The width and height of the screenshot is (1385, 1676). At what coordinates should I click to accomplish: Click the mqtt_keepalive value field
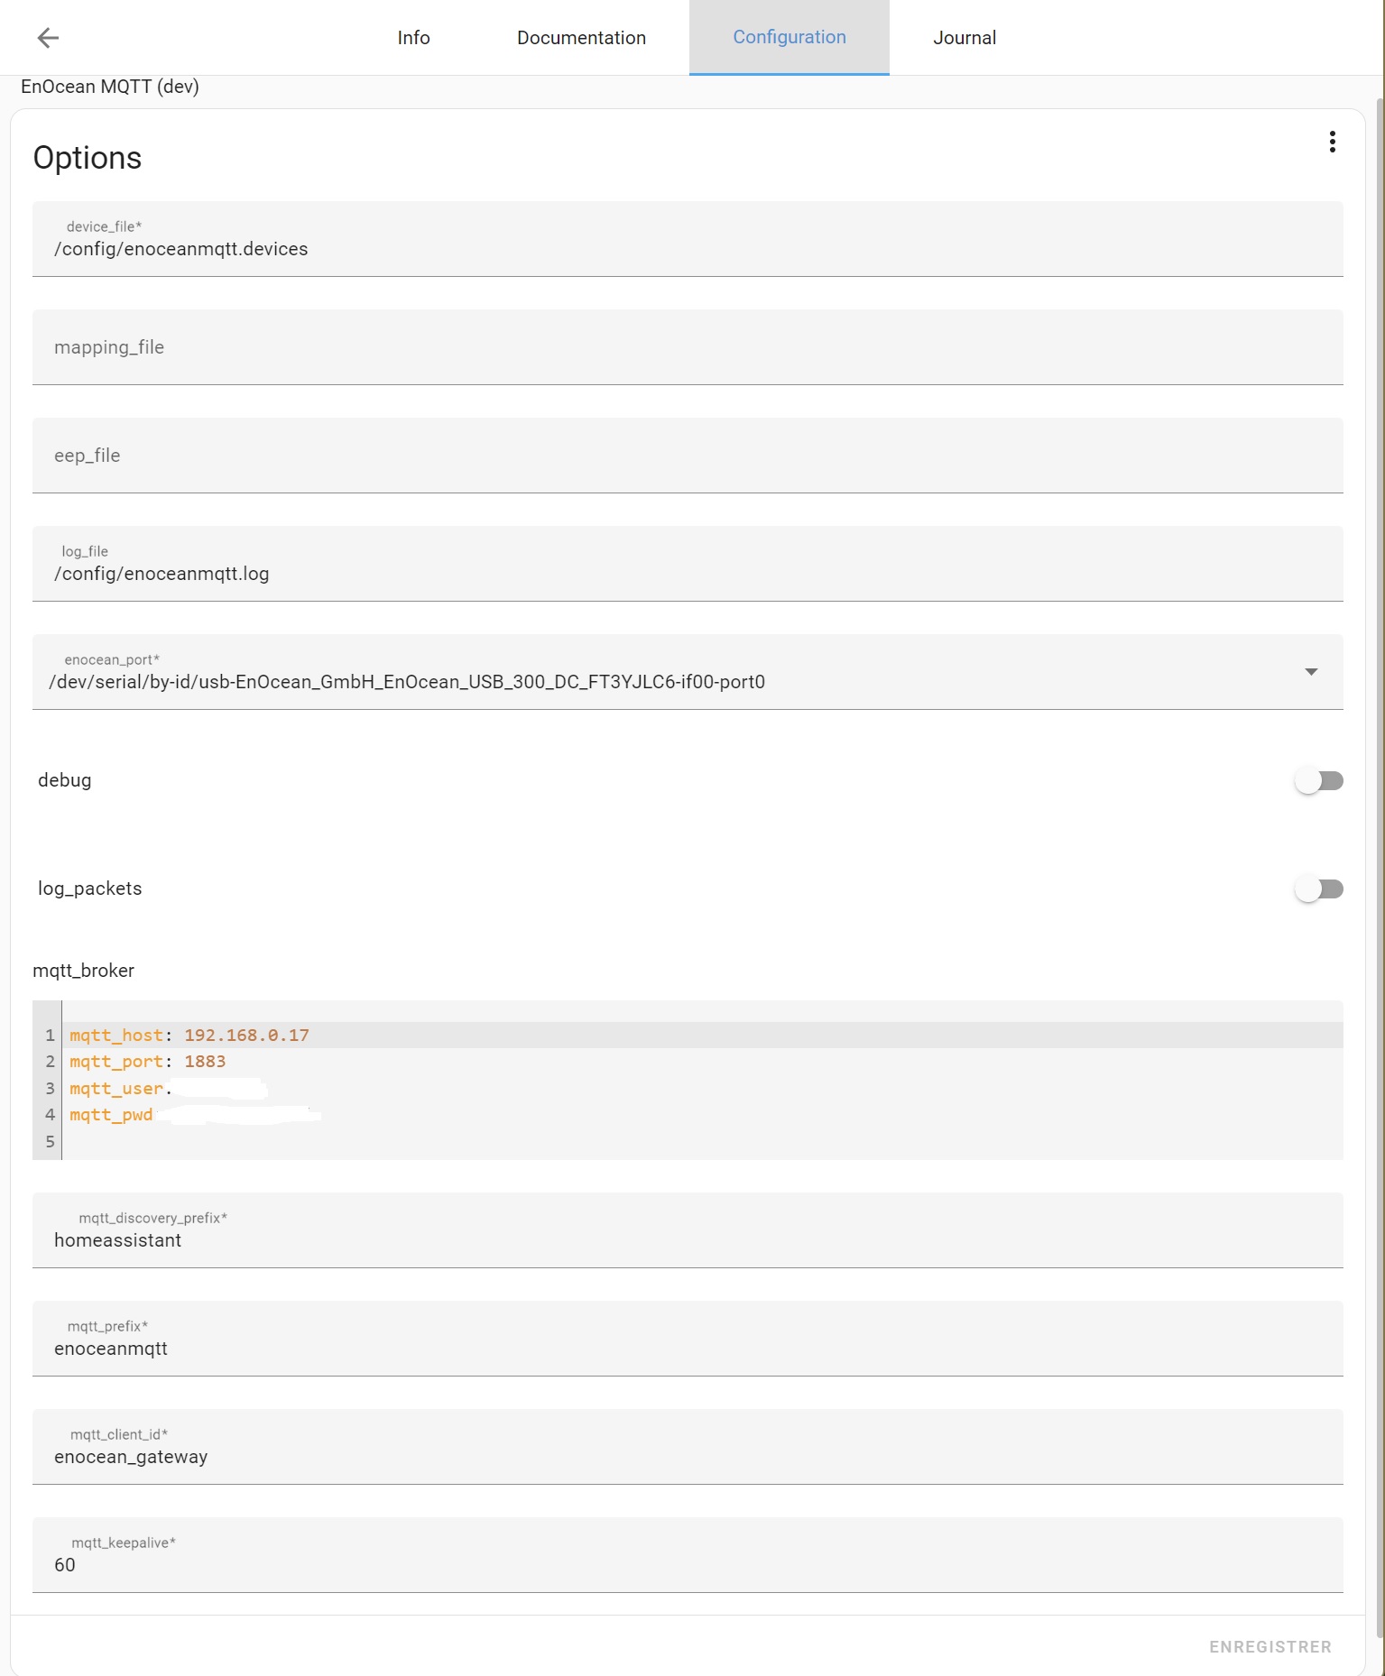pos(686,1565)
